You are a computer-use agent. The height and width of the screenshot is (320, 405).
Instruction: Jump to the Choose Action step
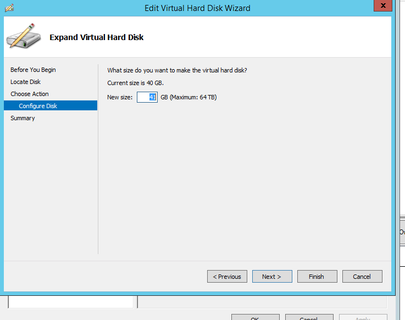tap(30, 94)
